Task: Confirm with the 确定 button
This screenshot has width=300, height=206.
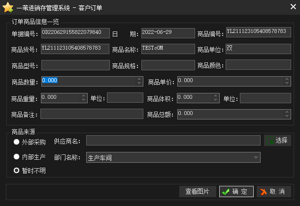Action: coord(236,191)
